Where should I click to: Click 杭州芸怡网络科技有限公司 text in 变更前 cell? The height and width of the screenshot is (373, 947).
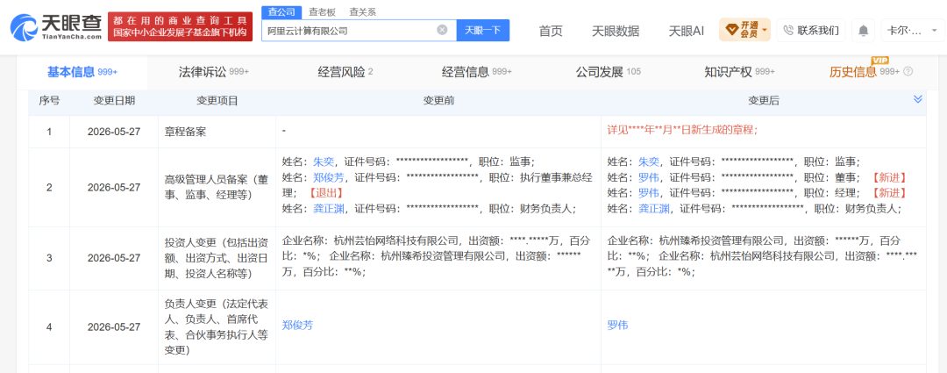[x=396, y=240]
